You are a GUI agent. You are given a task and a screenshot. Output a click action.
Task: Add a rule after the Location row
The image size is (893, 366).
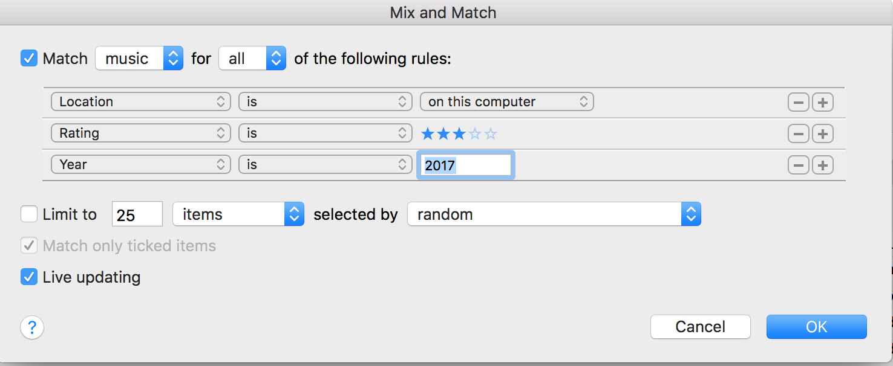pyautogui.click(x=822, y=102)
